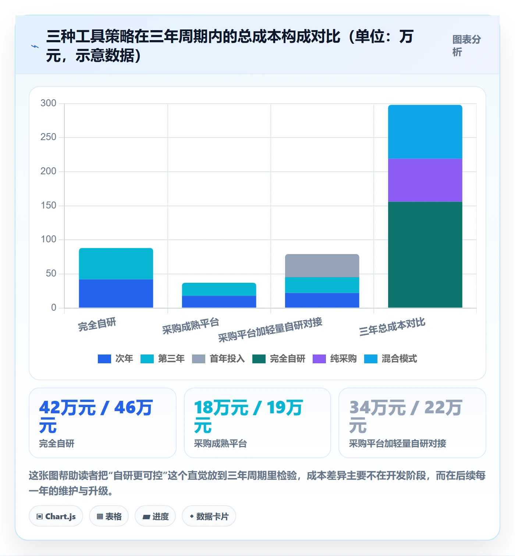
Task: Click the sky blue 混合模式 segment in the total cost bar
Action: [x=425, y=132]
